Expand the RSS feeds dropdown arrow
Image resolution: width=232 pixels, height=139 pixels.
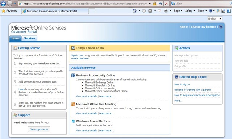point(155,11)
